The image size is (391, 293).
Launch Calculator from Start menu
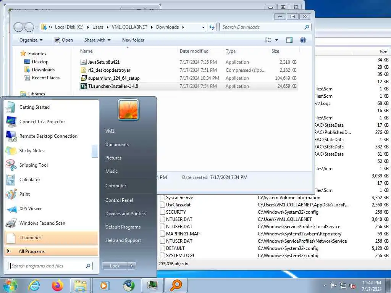point(52,180)
